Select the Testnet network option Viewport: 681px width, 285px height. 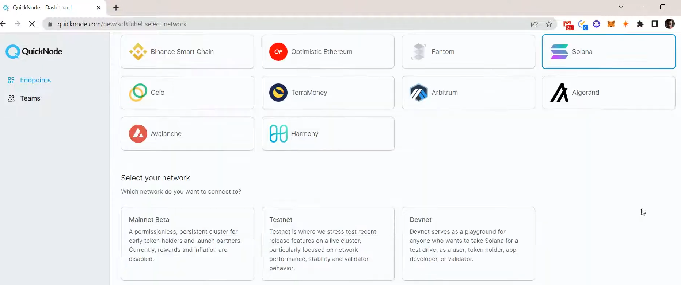coord(328,243)
